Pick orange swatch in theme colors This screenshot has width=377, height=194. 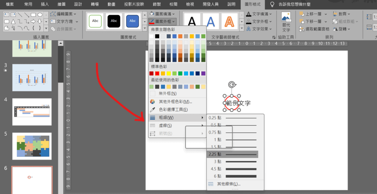tap(180, 36)
